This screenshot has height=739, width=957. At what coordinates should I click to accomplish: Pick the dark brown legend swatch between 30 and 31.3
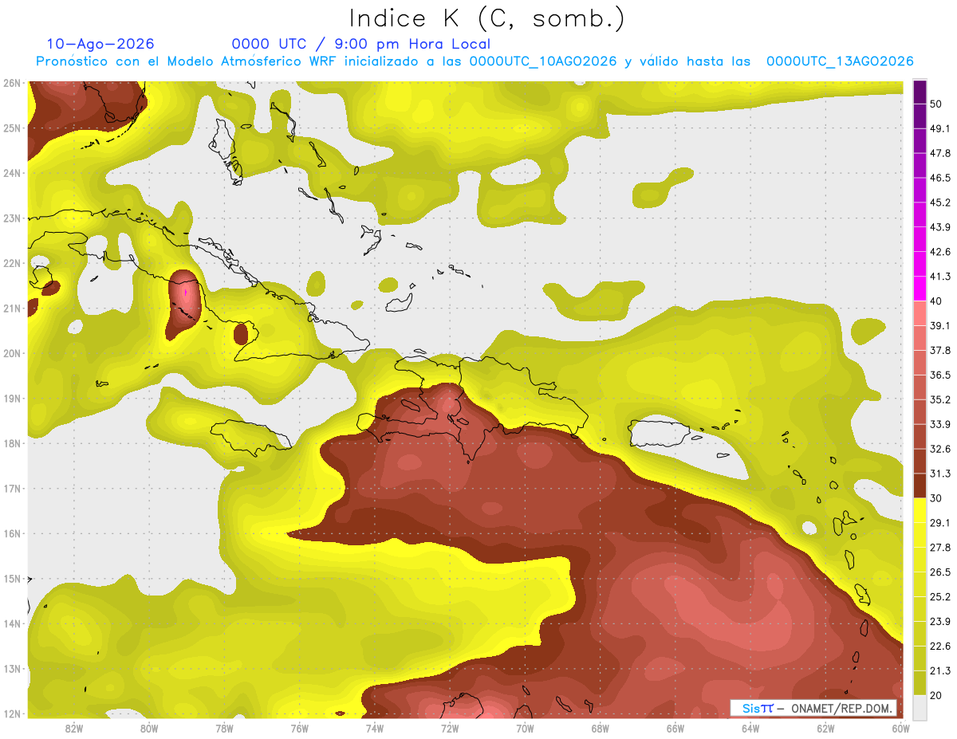(920, 485)
